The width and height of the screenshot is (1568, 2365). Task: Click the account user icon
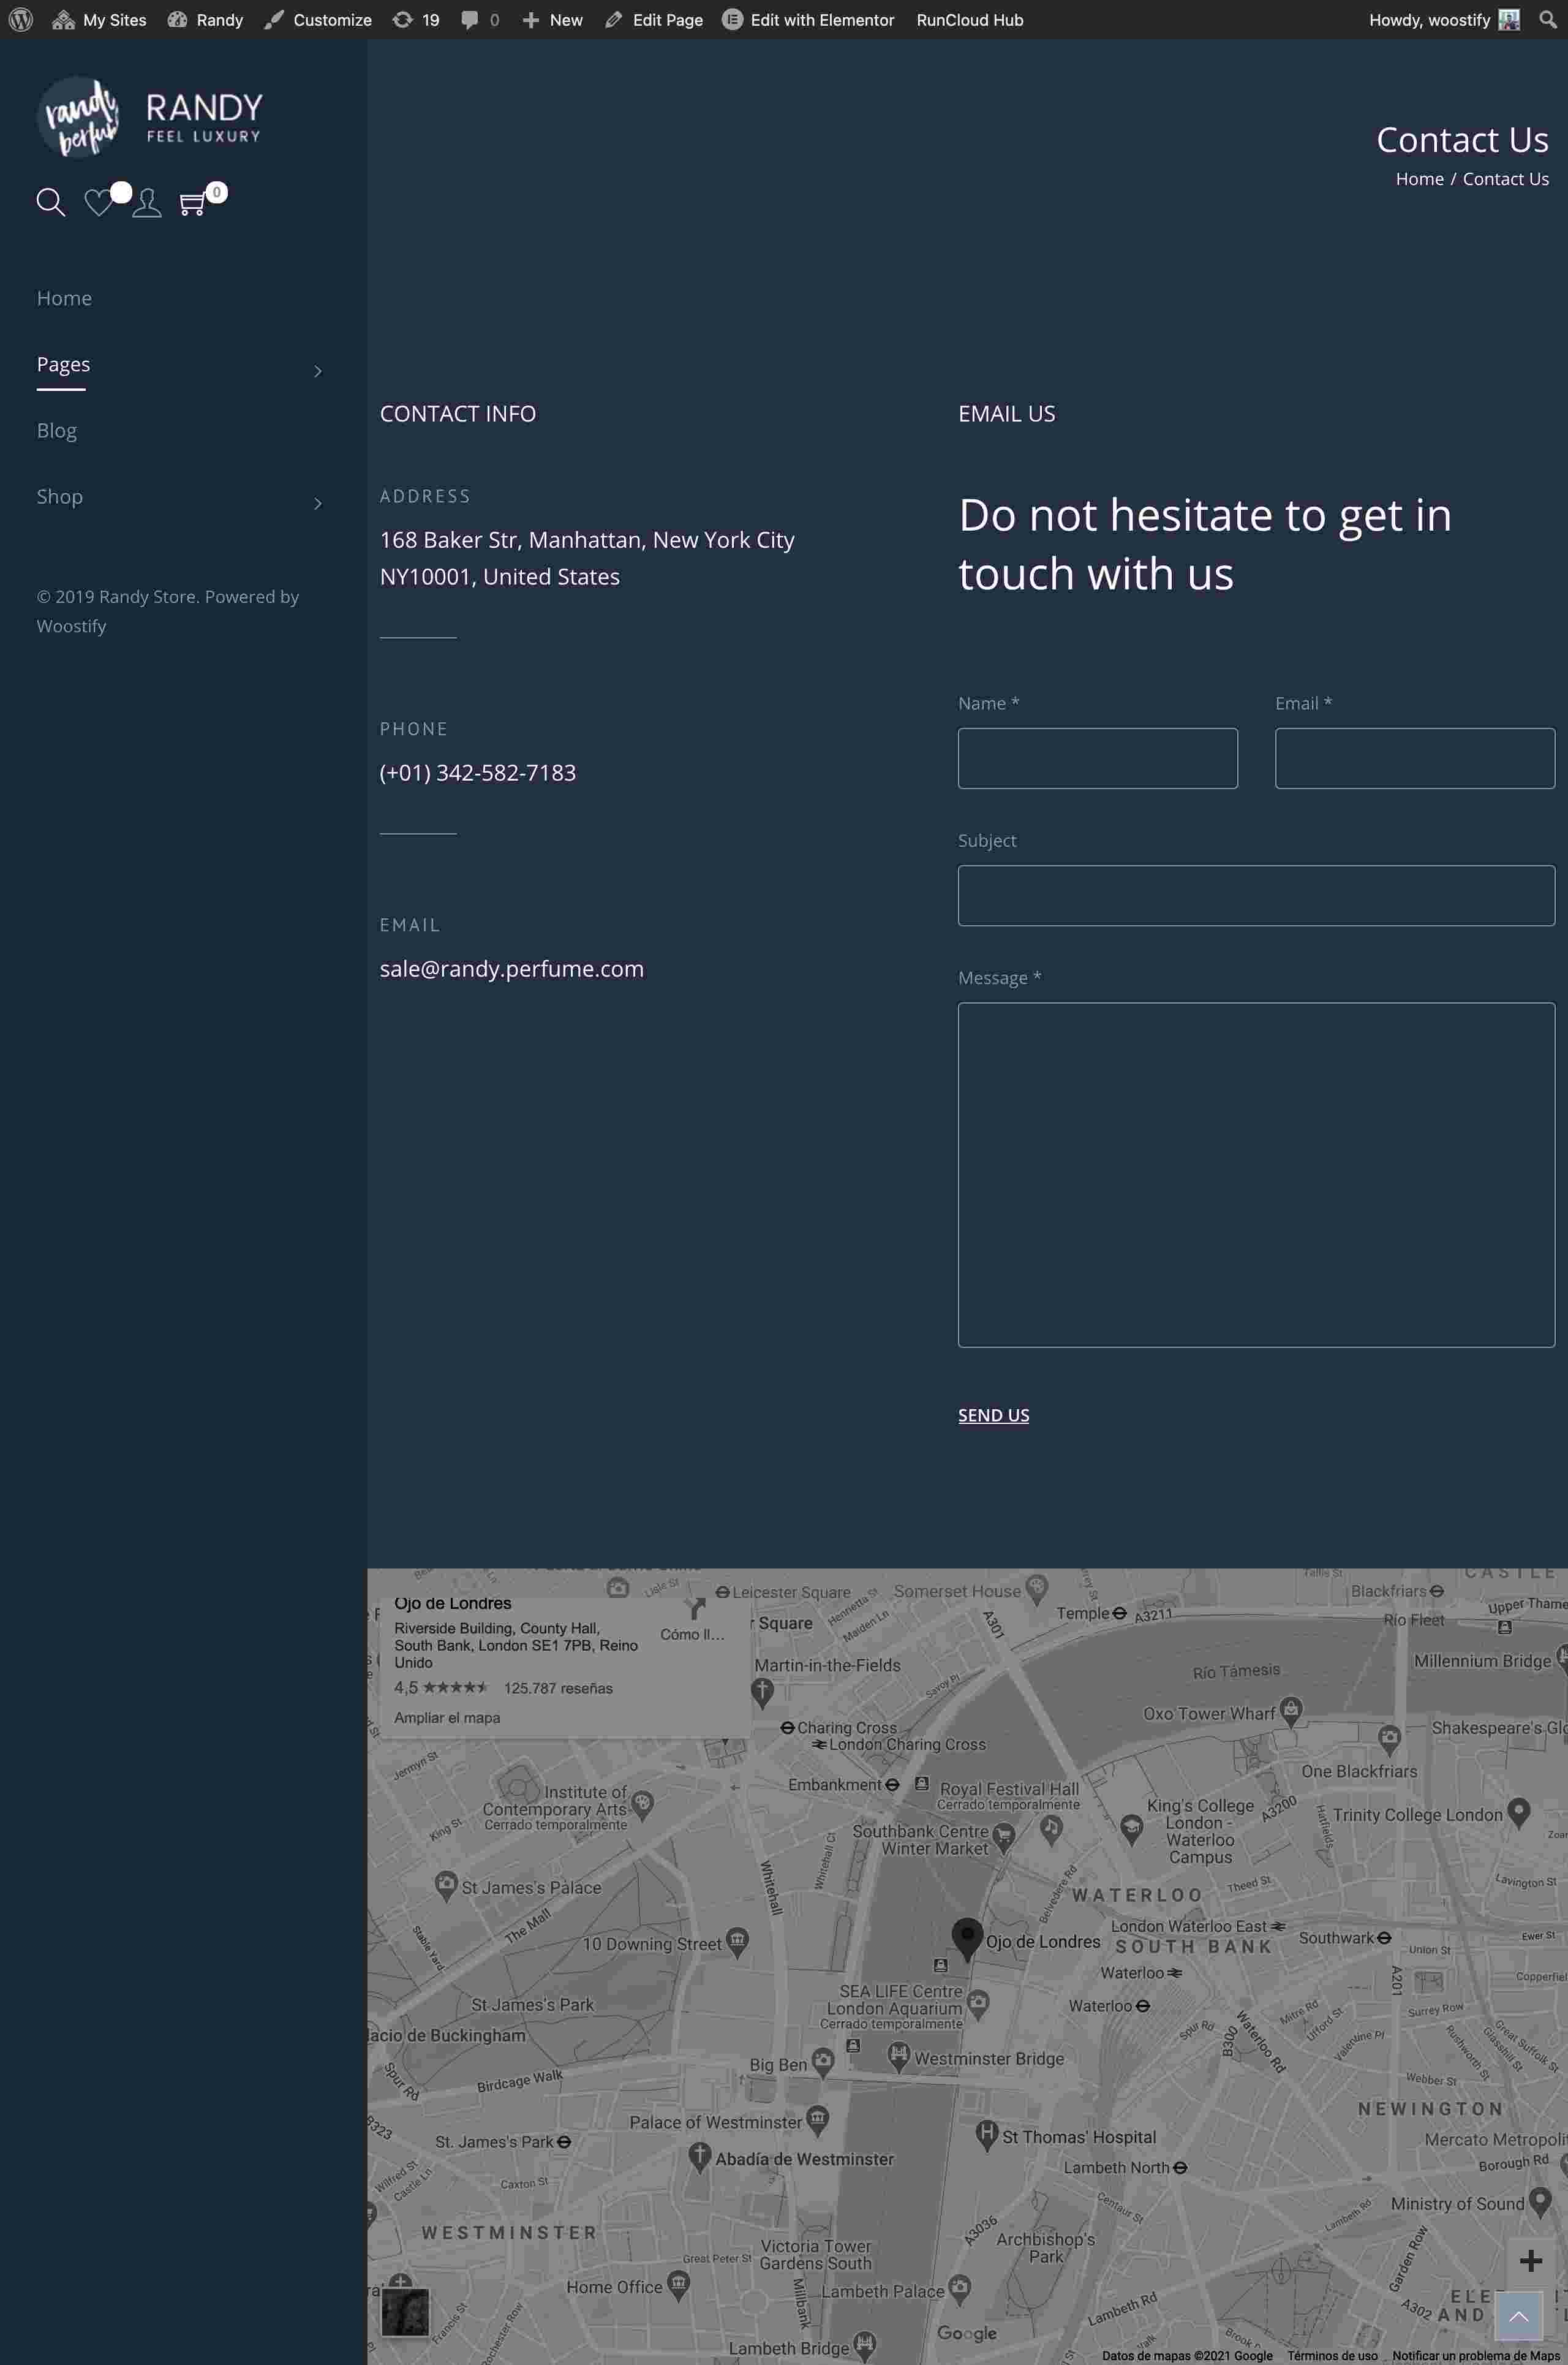[x=147, y=202]
